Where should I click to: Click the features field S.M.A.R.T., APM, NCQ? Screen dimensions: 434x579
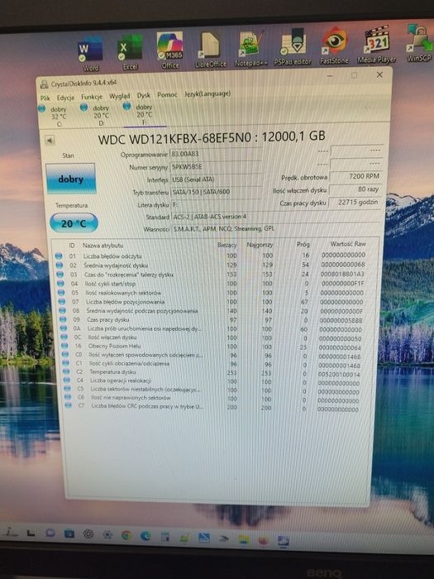point(276,228)
